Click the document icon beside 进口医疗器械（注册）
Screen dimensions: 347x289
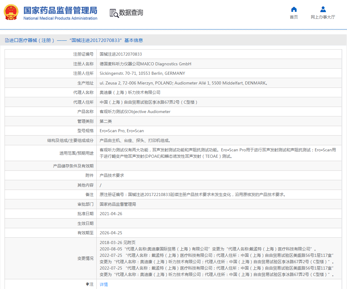pos(6,40)
